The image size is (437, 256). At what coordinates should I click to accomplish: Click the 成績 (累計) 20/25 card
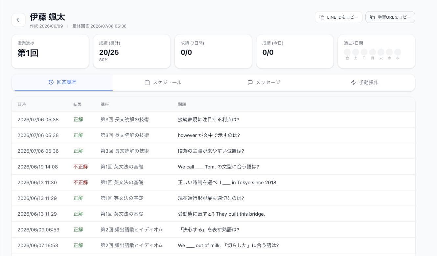pos(132,51)
